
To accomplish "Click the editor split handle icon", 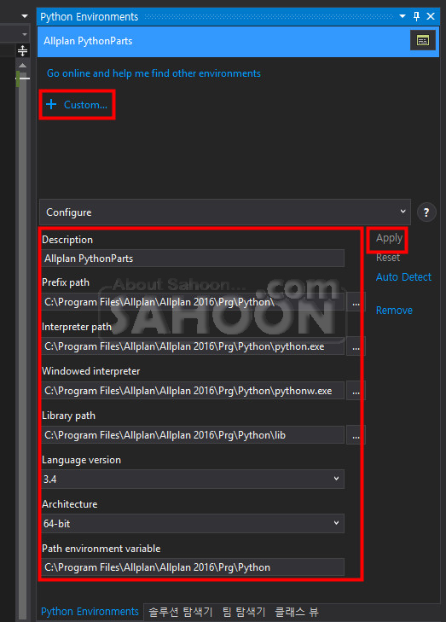I will pyautogui.click(x=22, y=51).
